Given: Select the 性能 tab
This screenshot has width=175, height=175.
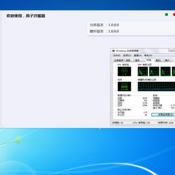Looking at the screenshot, I should (150, 60).
